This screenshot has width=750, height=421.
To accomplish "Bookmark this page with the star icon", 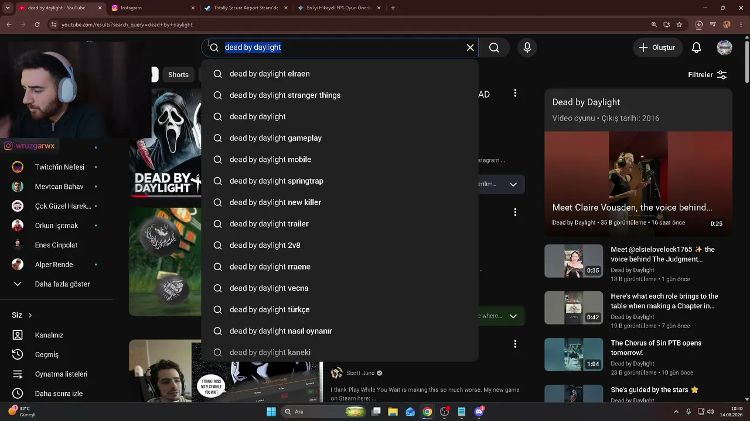I will [x=679, y=25].
